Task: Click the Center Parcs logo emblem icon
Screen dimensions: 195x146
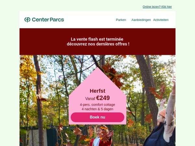Action: pyautogui.click(x=27, y=19)
